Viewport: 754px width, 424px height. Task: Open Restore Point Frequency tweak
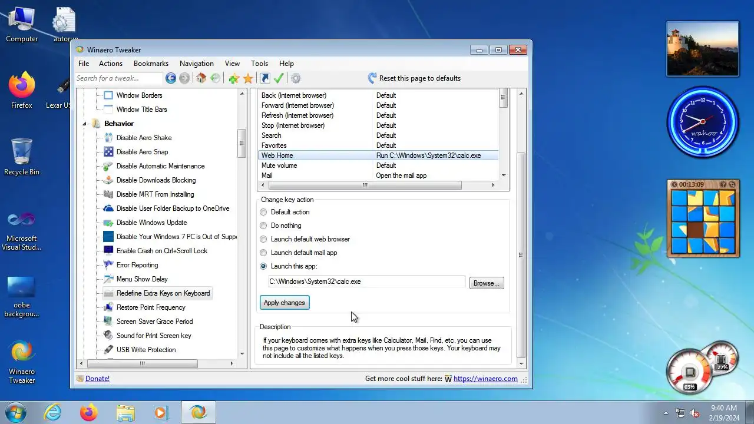click(x=151, y=307)
